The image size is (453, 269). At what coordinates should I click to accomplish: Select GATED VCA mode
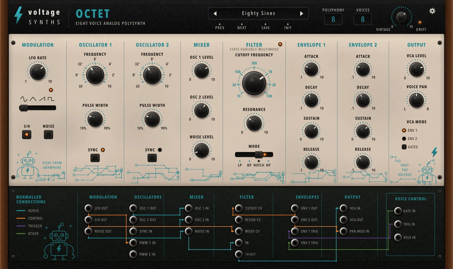404,147
